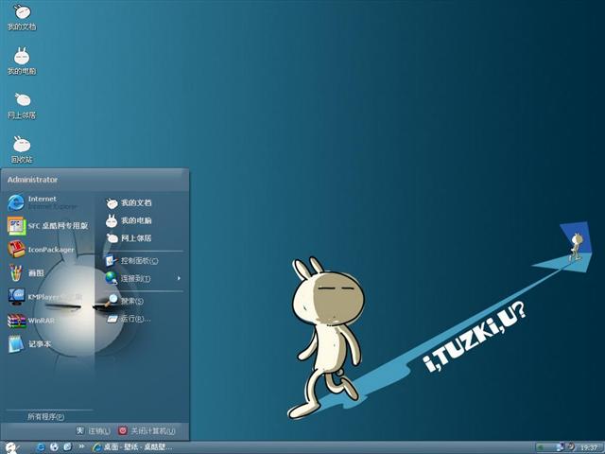Image resolution: width=605 pixels, height=454 pixels.
Task: Expand 所有程序 (All Programs) list
Action: click(x=45, y=416)
